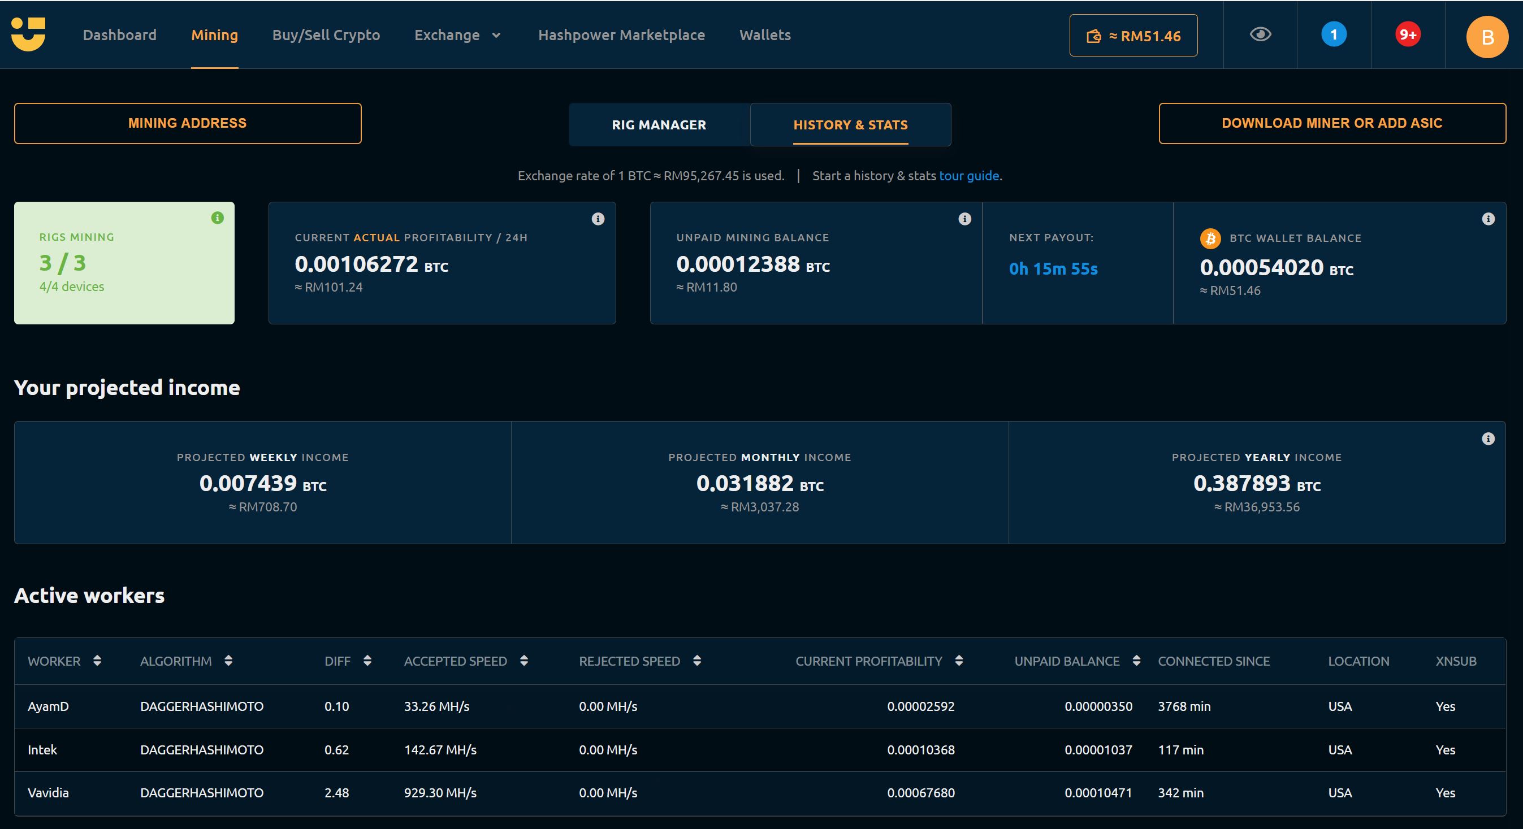Select the Vavidia worker row

tap(49, 793)
